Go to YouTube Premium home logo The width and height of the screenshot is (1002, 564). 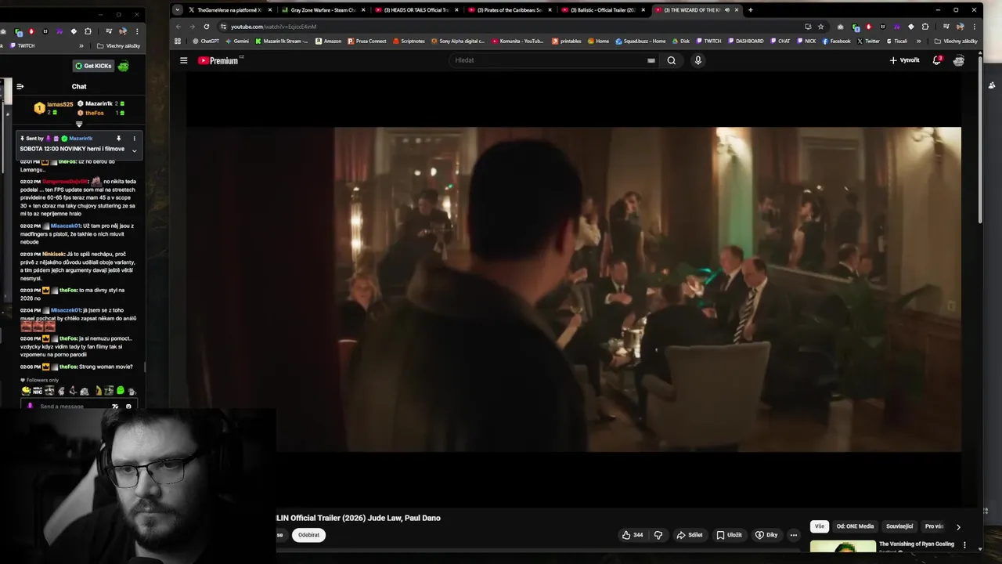click(x=220, y=60)
